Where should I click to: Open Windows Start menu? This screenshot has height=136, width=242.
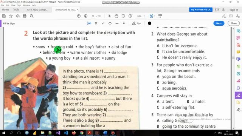click(x=3, y=133)
